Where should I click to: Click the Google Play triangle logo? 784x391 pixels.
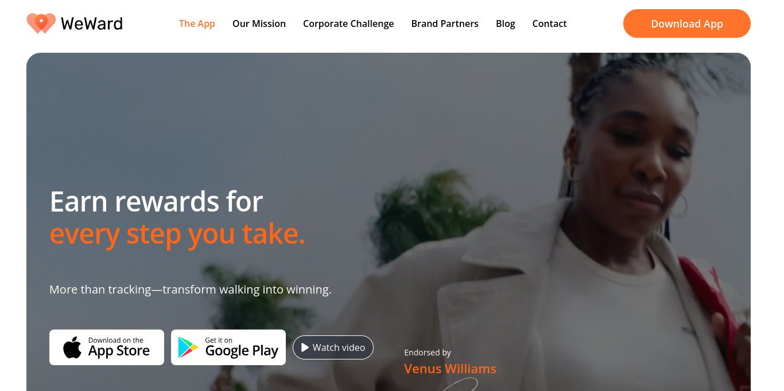click(188, 347)
